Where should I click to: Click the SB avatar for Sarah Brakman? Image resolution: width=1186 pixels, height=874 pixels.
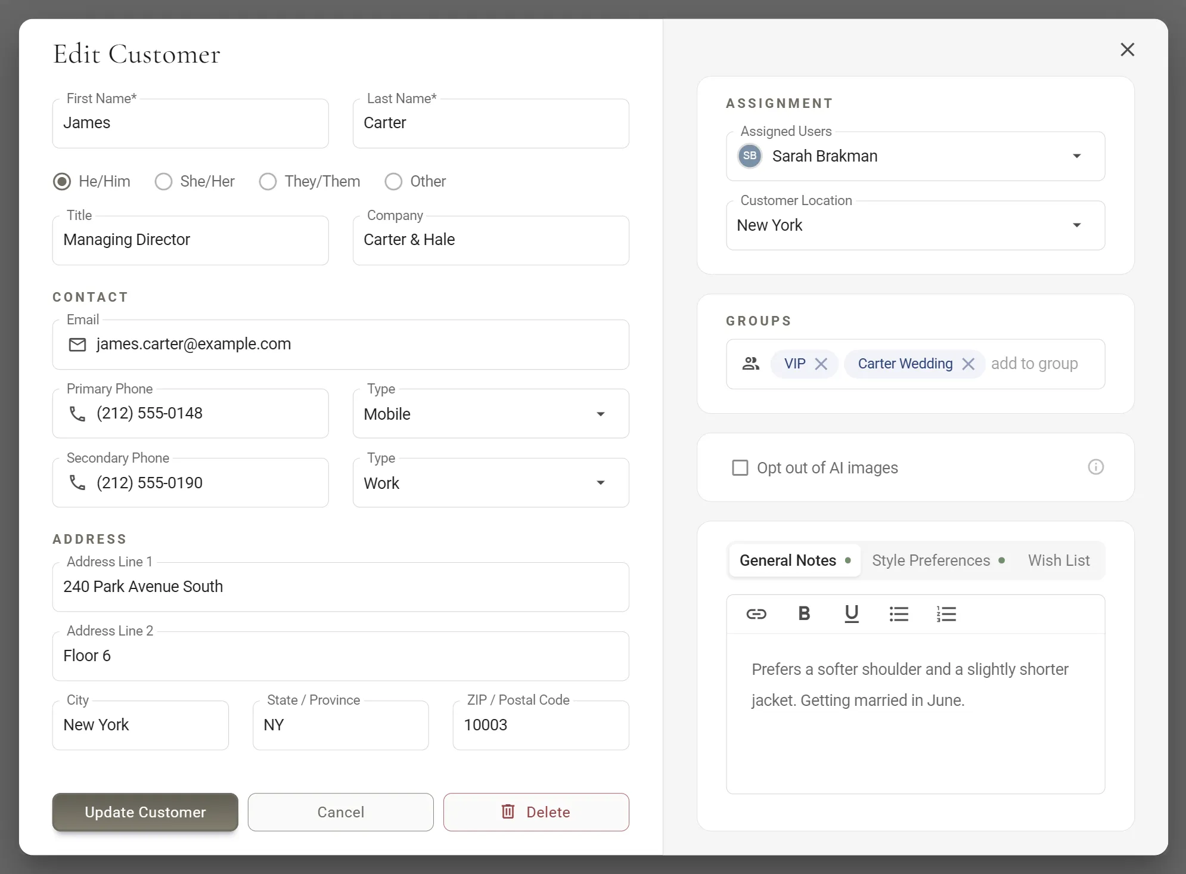point(750,156)
